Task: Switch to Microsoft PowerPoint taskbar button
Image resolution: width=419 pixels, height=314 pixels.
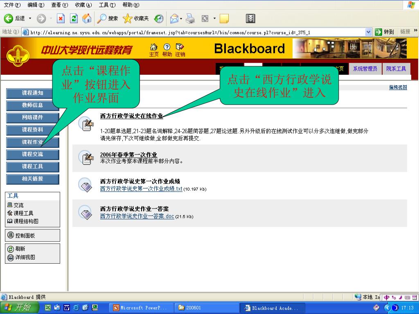Action: coord(141,308)
